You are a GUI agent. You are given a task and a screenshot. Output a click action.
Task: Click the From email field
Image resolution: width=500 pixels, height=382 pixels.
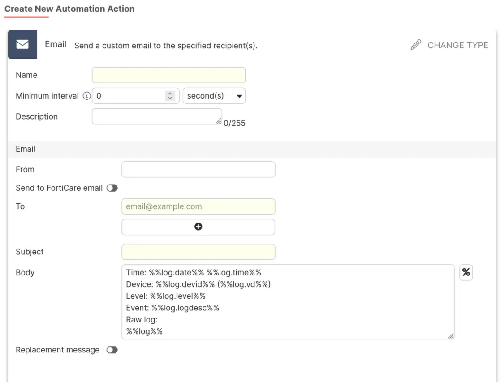pyautogui.click(x=198, y=169)
